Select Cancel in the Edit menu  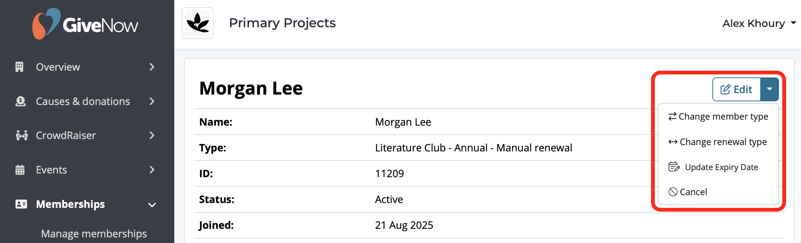693,192
